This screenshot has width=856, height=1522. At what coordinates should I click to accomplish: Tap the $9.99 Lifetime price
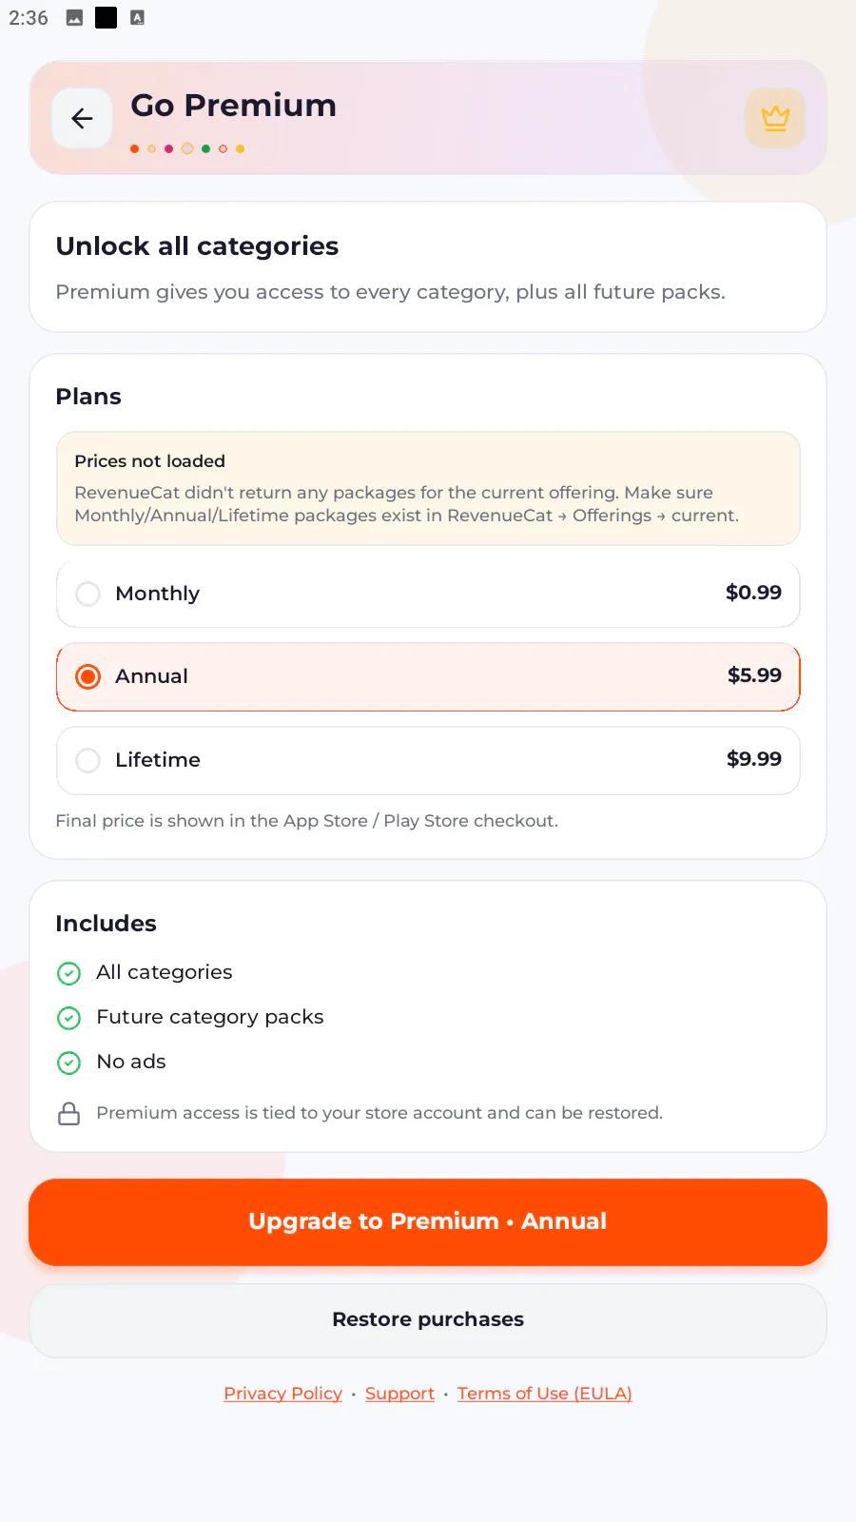coord(753,759)
